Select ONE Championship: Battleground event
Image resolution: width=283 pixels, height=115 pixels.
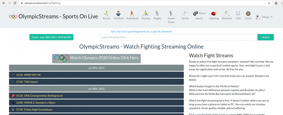96,96
